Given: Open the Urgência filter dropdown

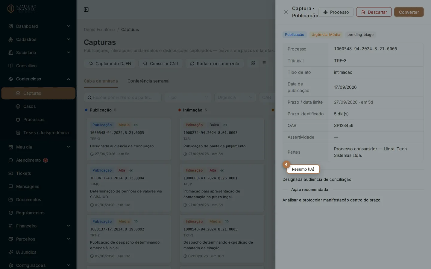Looking at the screenshot, I should point(235,97).
